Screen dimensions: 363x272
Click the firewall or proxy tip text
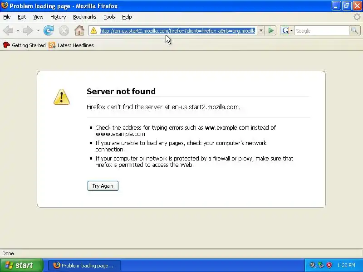click(194, 161)
